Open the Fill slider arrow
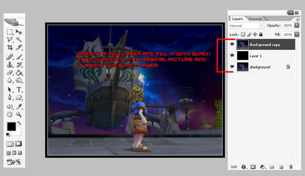Image resolution: width=305 pixels, height=176 pixels. 297,34
